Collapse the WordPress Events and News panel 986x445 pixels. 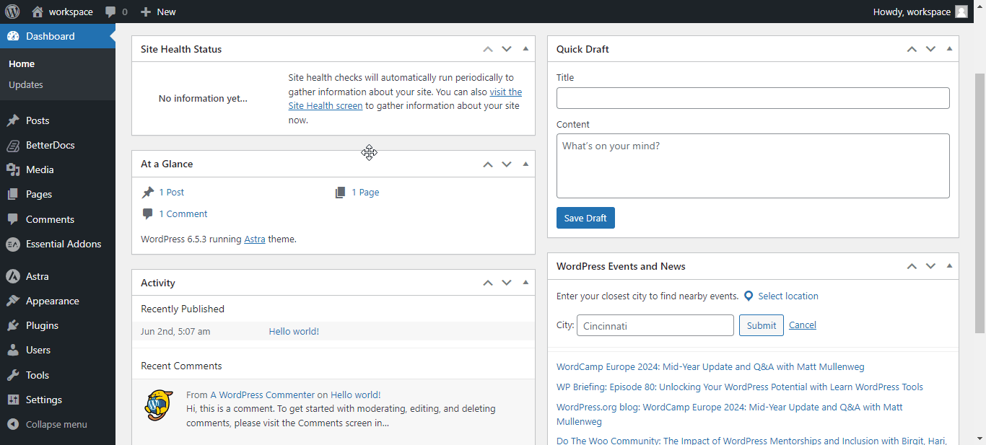[949, 265]
